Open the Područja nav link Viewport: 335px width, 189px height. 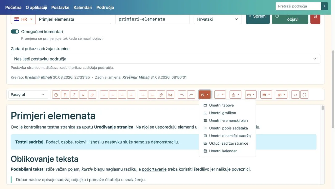[105, 7]
